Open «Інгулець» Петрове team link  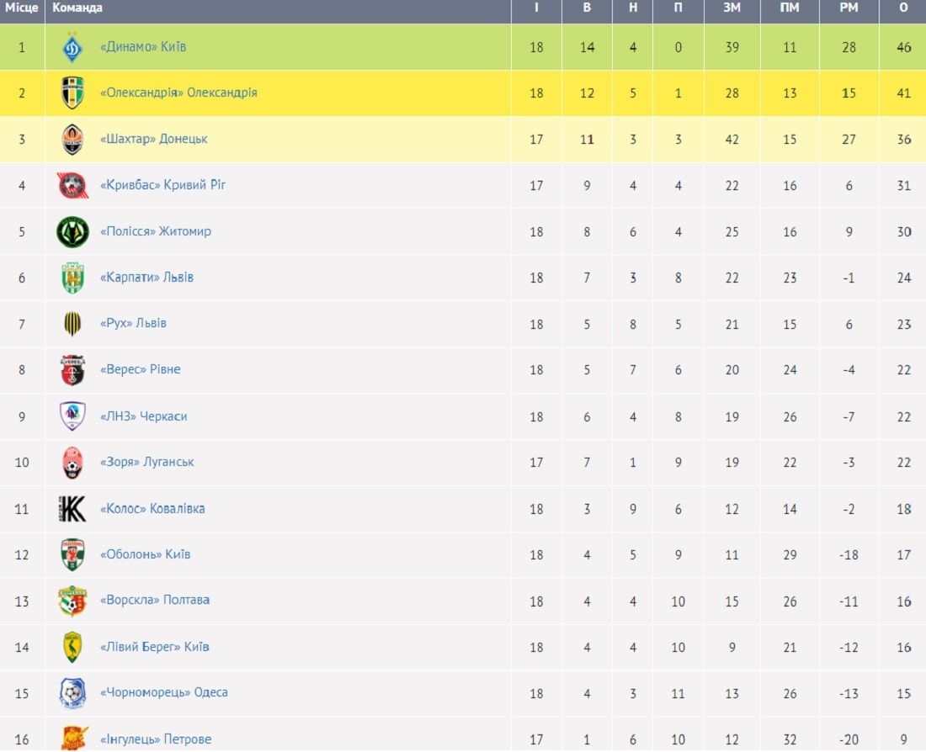point(156,739)
